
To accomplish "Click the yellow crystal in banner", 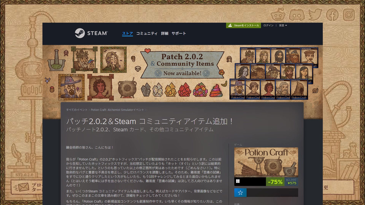I will click(x=170, y=90).
